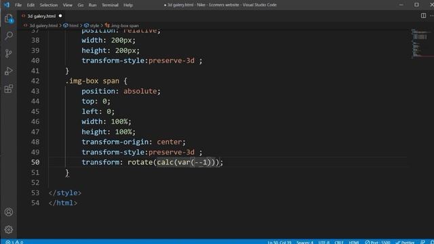Viewport: 434px width, 244px height.
Task: Open the Go menu
Action: pos(81,5)
